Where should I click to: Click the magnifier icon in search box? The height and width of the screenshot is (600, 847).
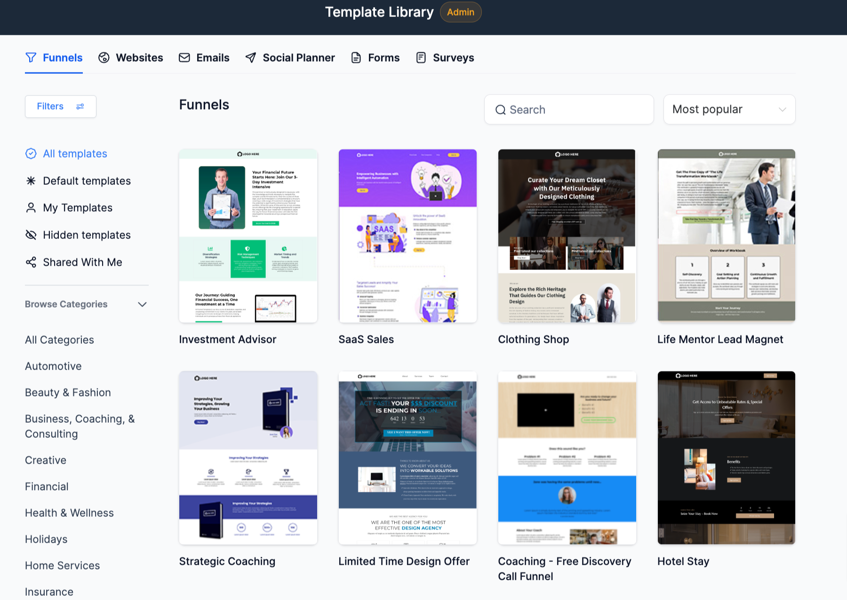[500, 110]
